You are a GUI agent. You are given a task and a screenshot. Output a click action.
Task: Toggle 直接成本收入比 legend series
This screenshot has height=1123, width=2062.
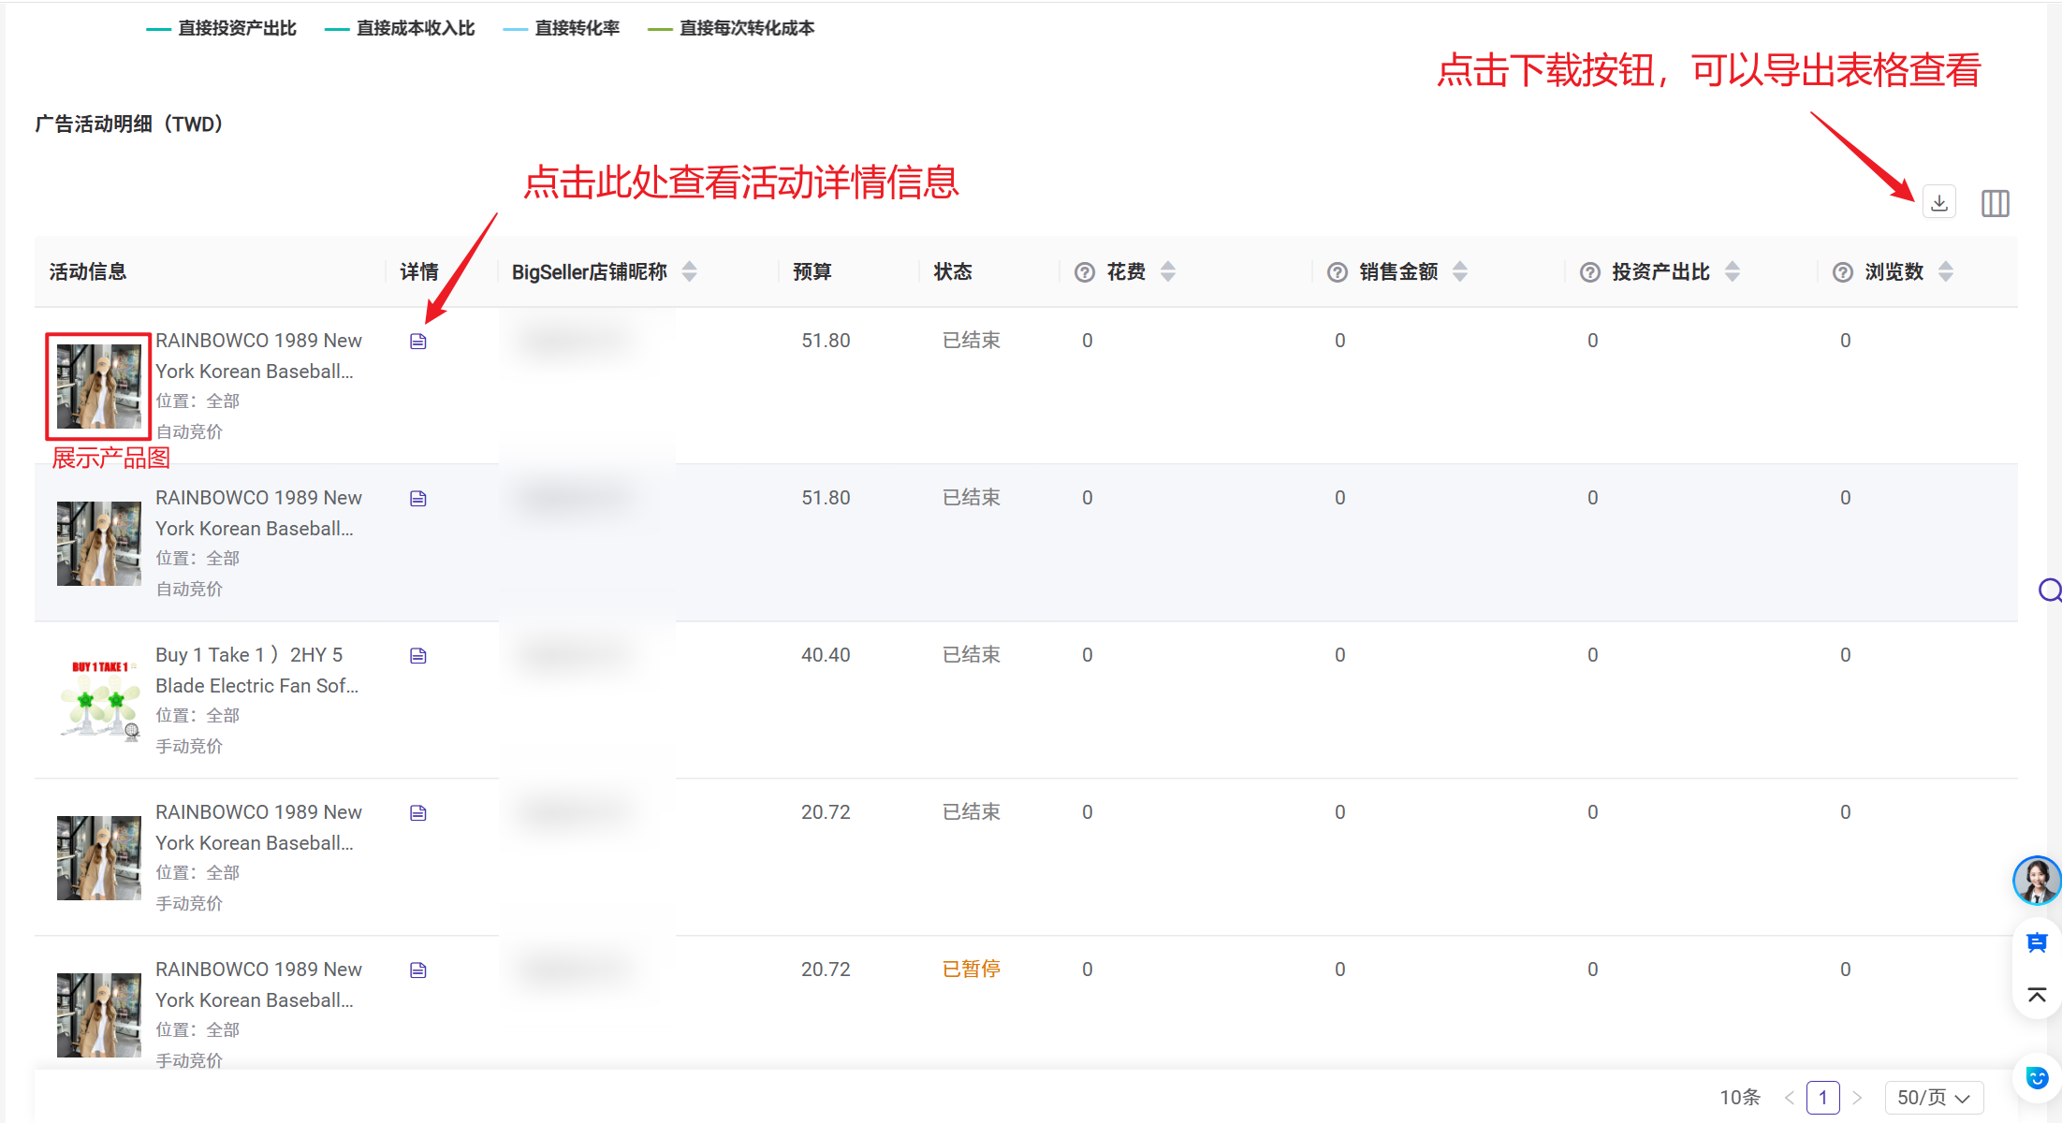tap(400, 28)
